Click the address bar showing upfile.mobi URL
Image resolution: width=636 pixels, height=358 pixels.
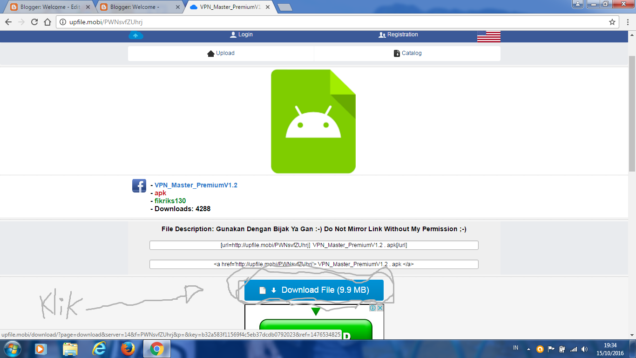point(338,22)
